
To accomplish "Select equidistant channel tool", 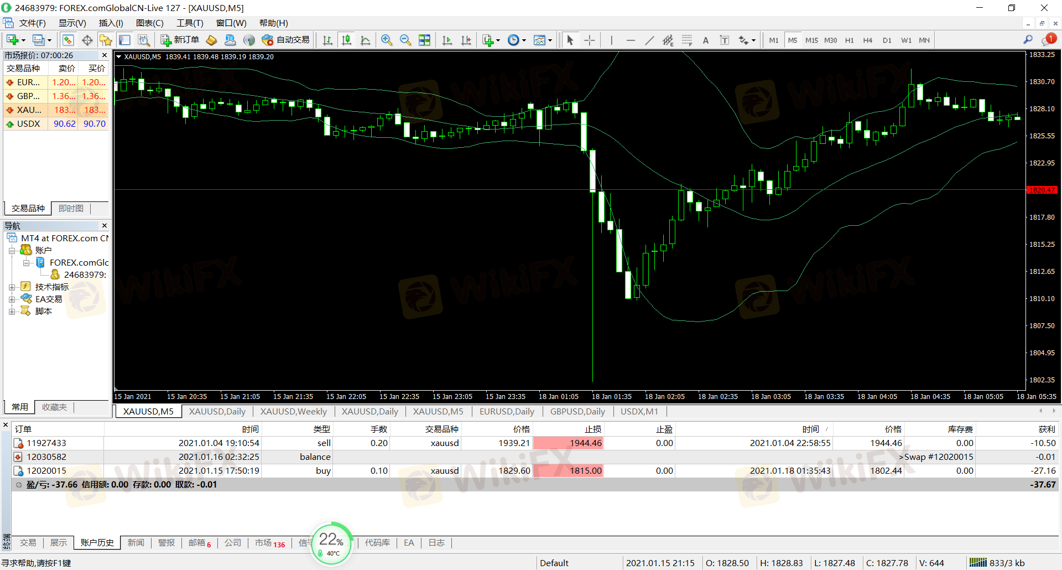I will pyautogui.click(x=668, y=40).
